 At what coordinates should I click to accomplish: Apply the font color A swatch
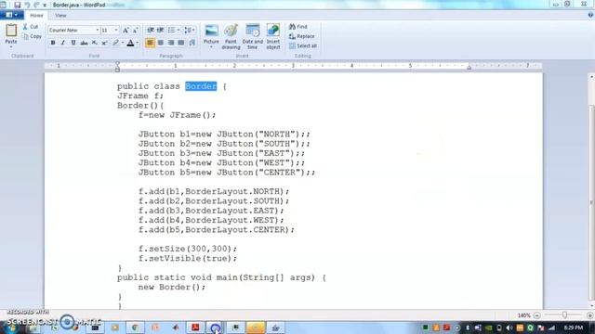coord(130,43)
